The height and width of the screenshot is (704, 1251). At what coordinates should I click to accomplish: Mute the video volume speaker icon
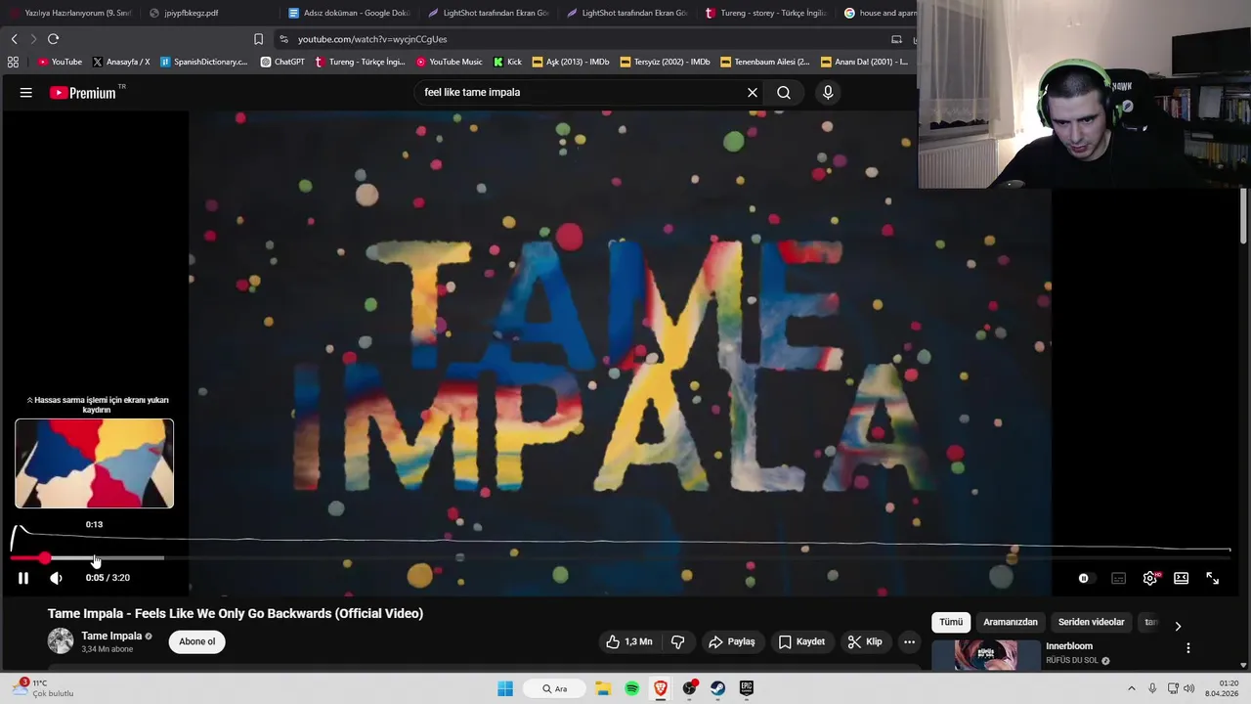[56, 578]
